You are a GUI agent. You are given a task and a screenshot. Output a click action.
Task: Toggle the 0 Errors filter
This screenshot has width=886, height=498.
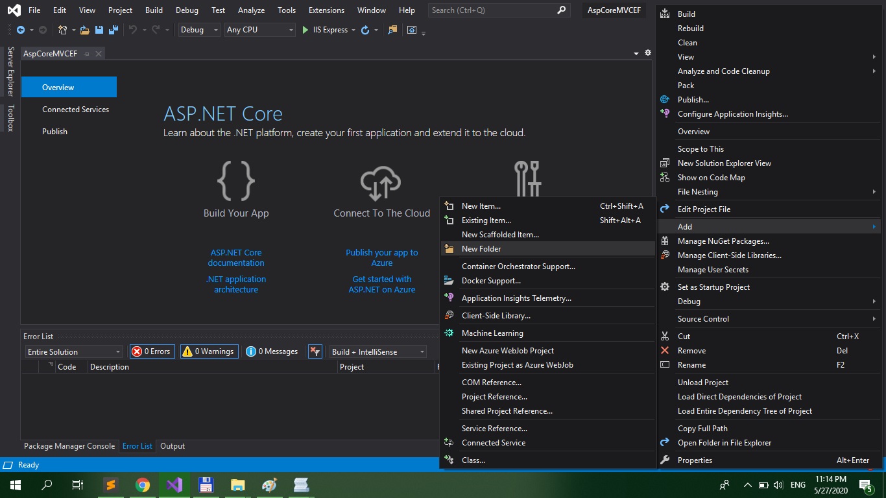pos(152,351)
